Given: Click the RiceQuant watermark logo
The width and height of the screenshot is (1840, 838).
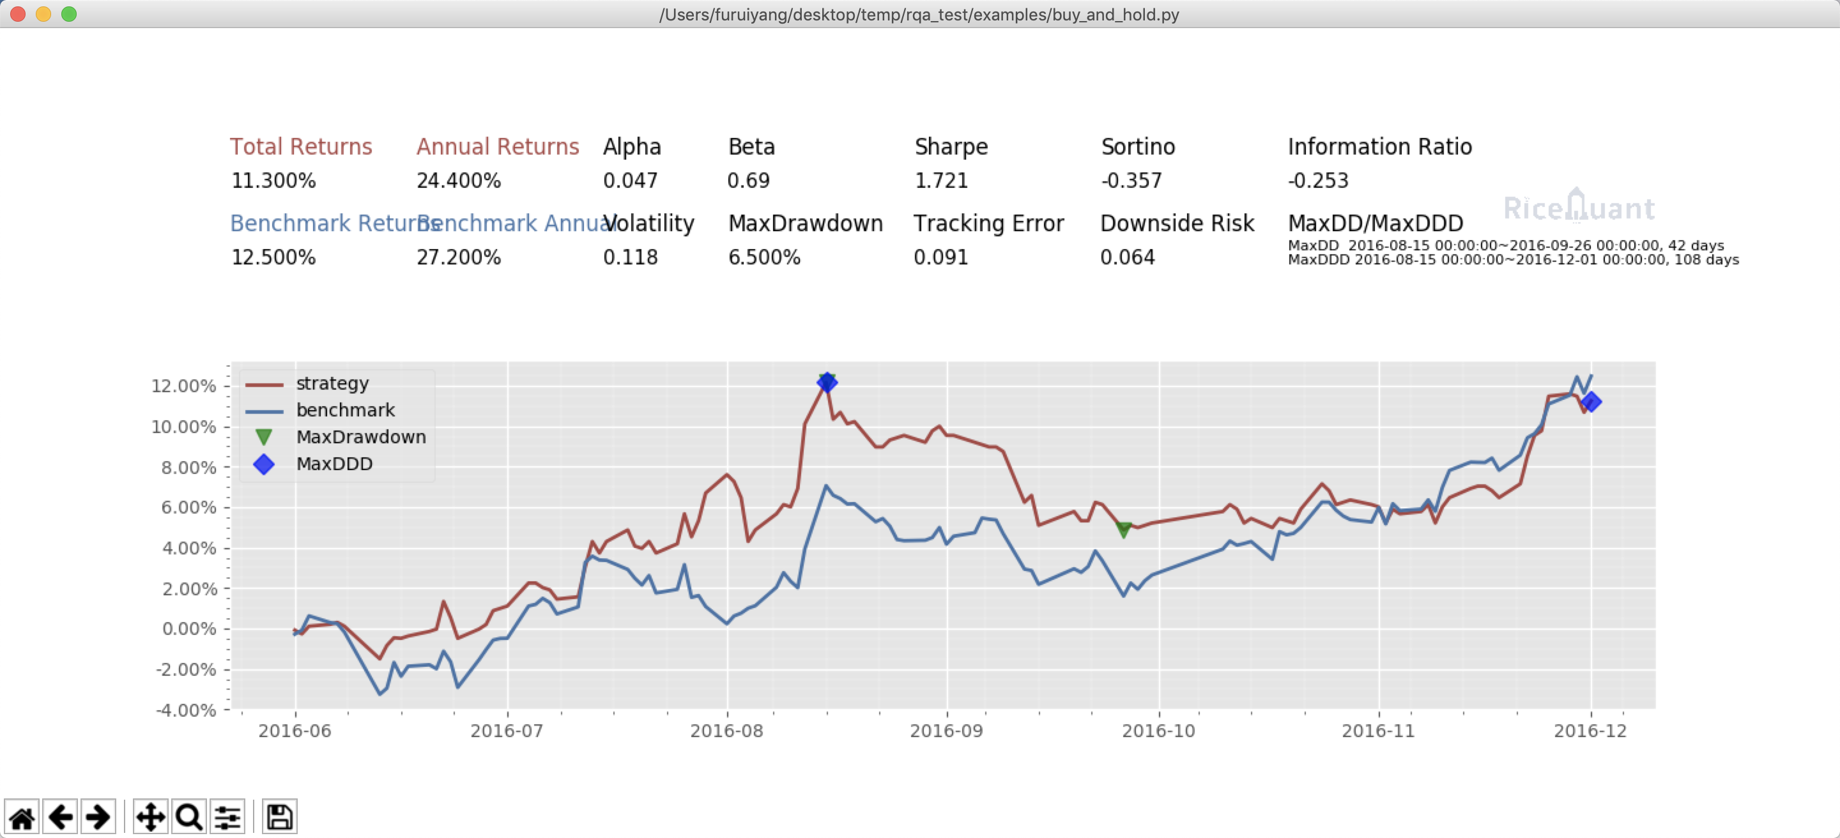Looking at the screenshot, I should tap(1579, 207).
